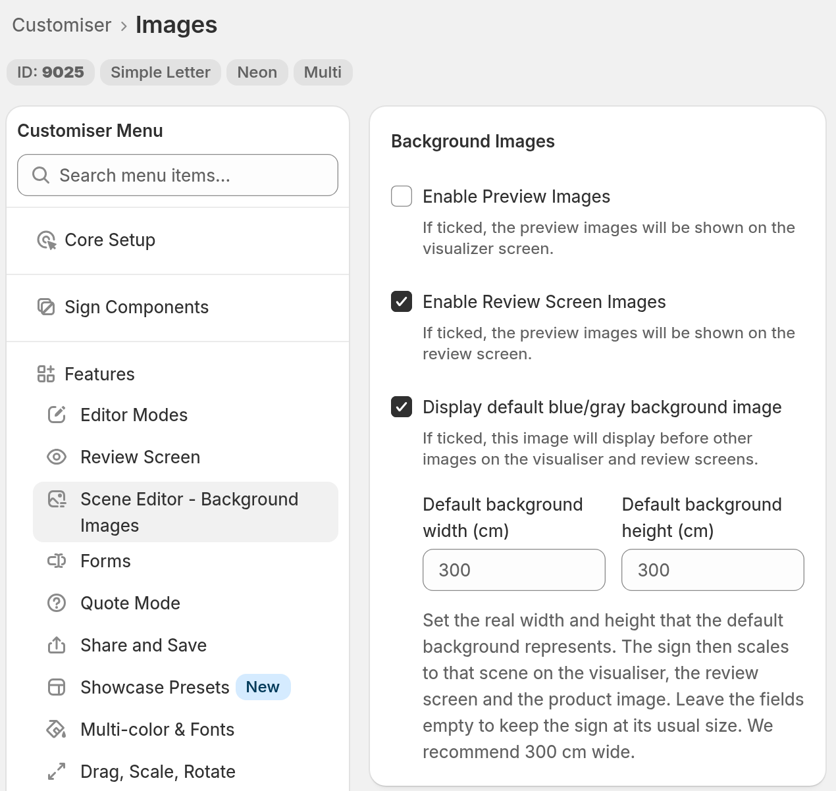The height and width of the screenshot is (791, 836).
Task: Go to Share and Save
Action: [186, 645]
